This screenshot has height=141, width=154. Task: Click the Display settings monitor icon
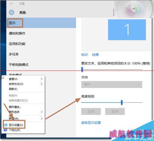[x=6, y=125]
